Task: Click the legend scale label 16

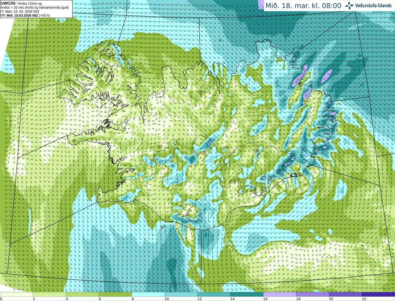Action: 265,299
